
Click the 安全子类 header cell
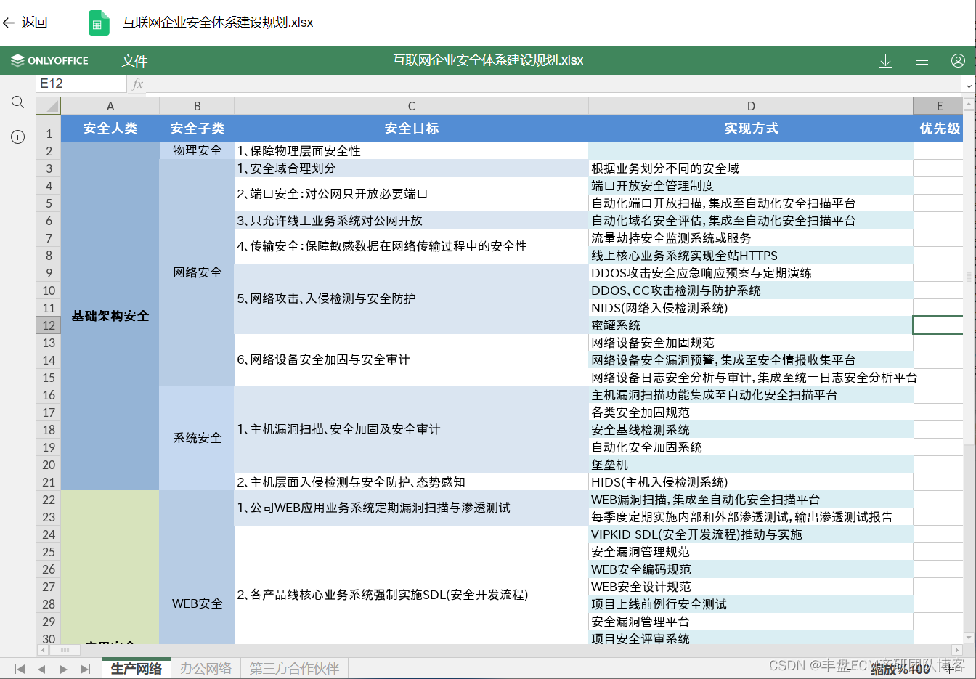[x=197, y=129]
